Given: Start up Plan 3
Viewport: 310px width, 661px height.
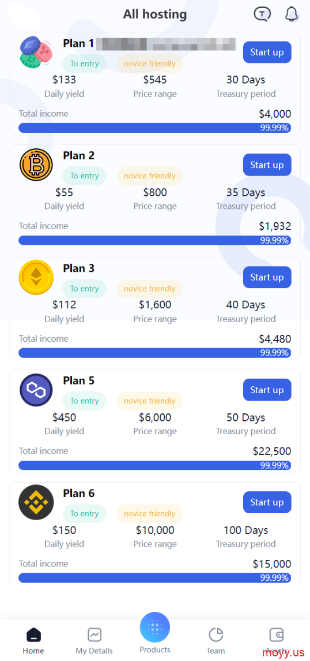Looking at the screenshot, I should [x=267, y=277].
